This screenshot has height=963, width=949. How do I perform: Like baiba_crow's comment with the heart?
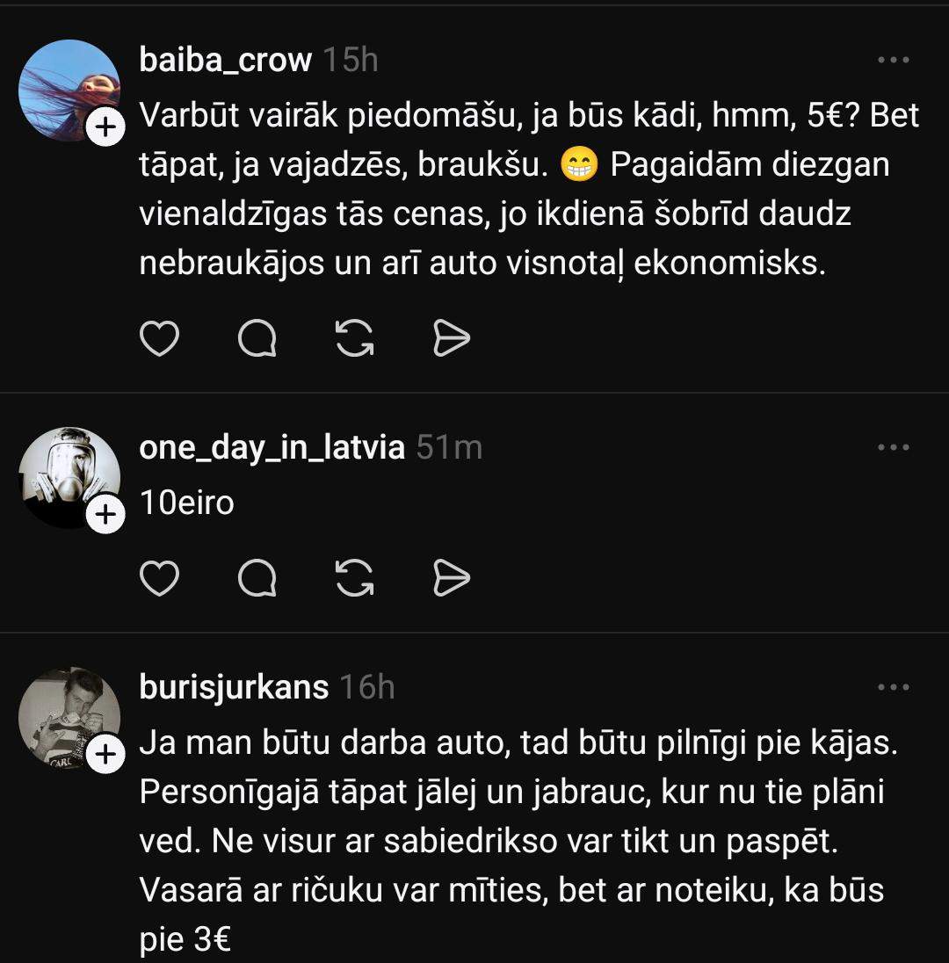tap(159, 338)
